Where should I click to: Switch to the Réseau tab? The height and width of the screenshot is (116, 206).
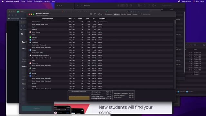[x=135, y=14]
